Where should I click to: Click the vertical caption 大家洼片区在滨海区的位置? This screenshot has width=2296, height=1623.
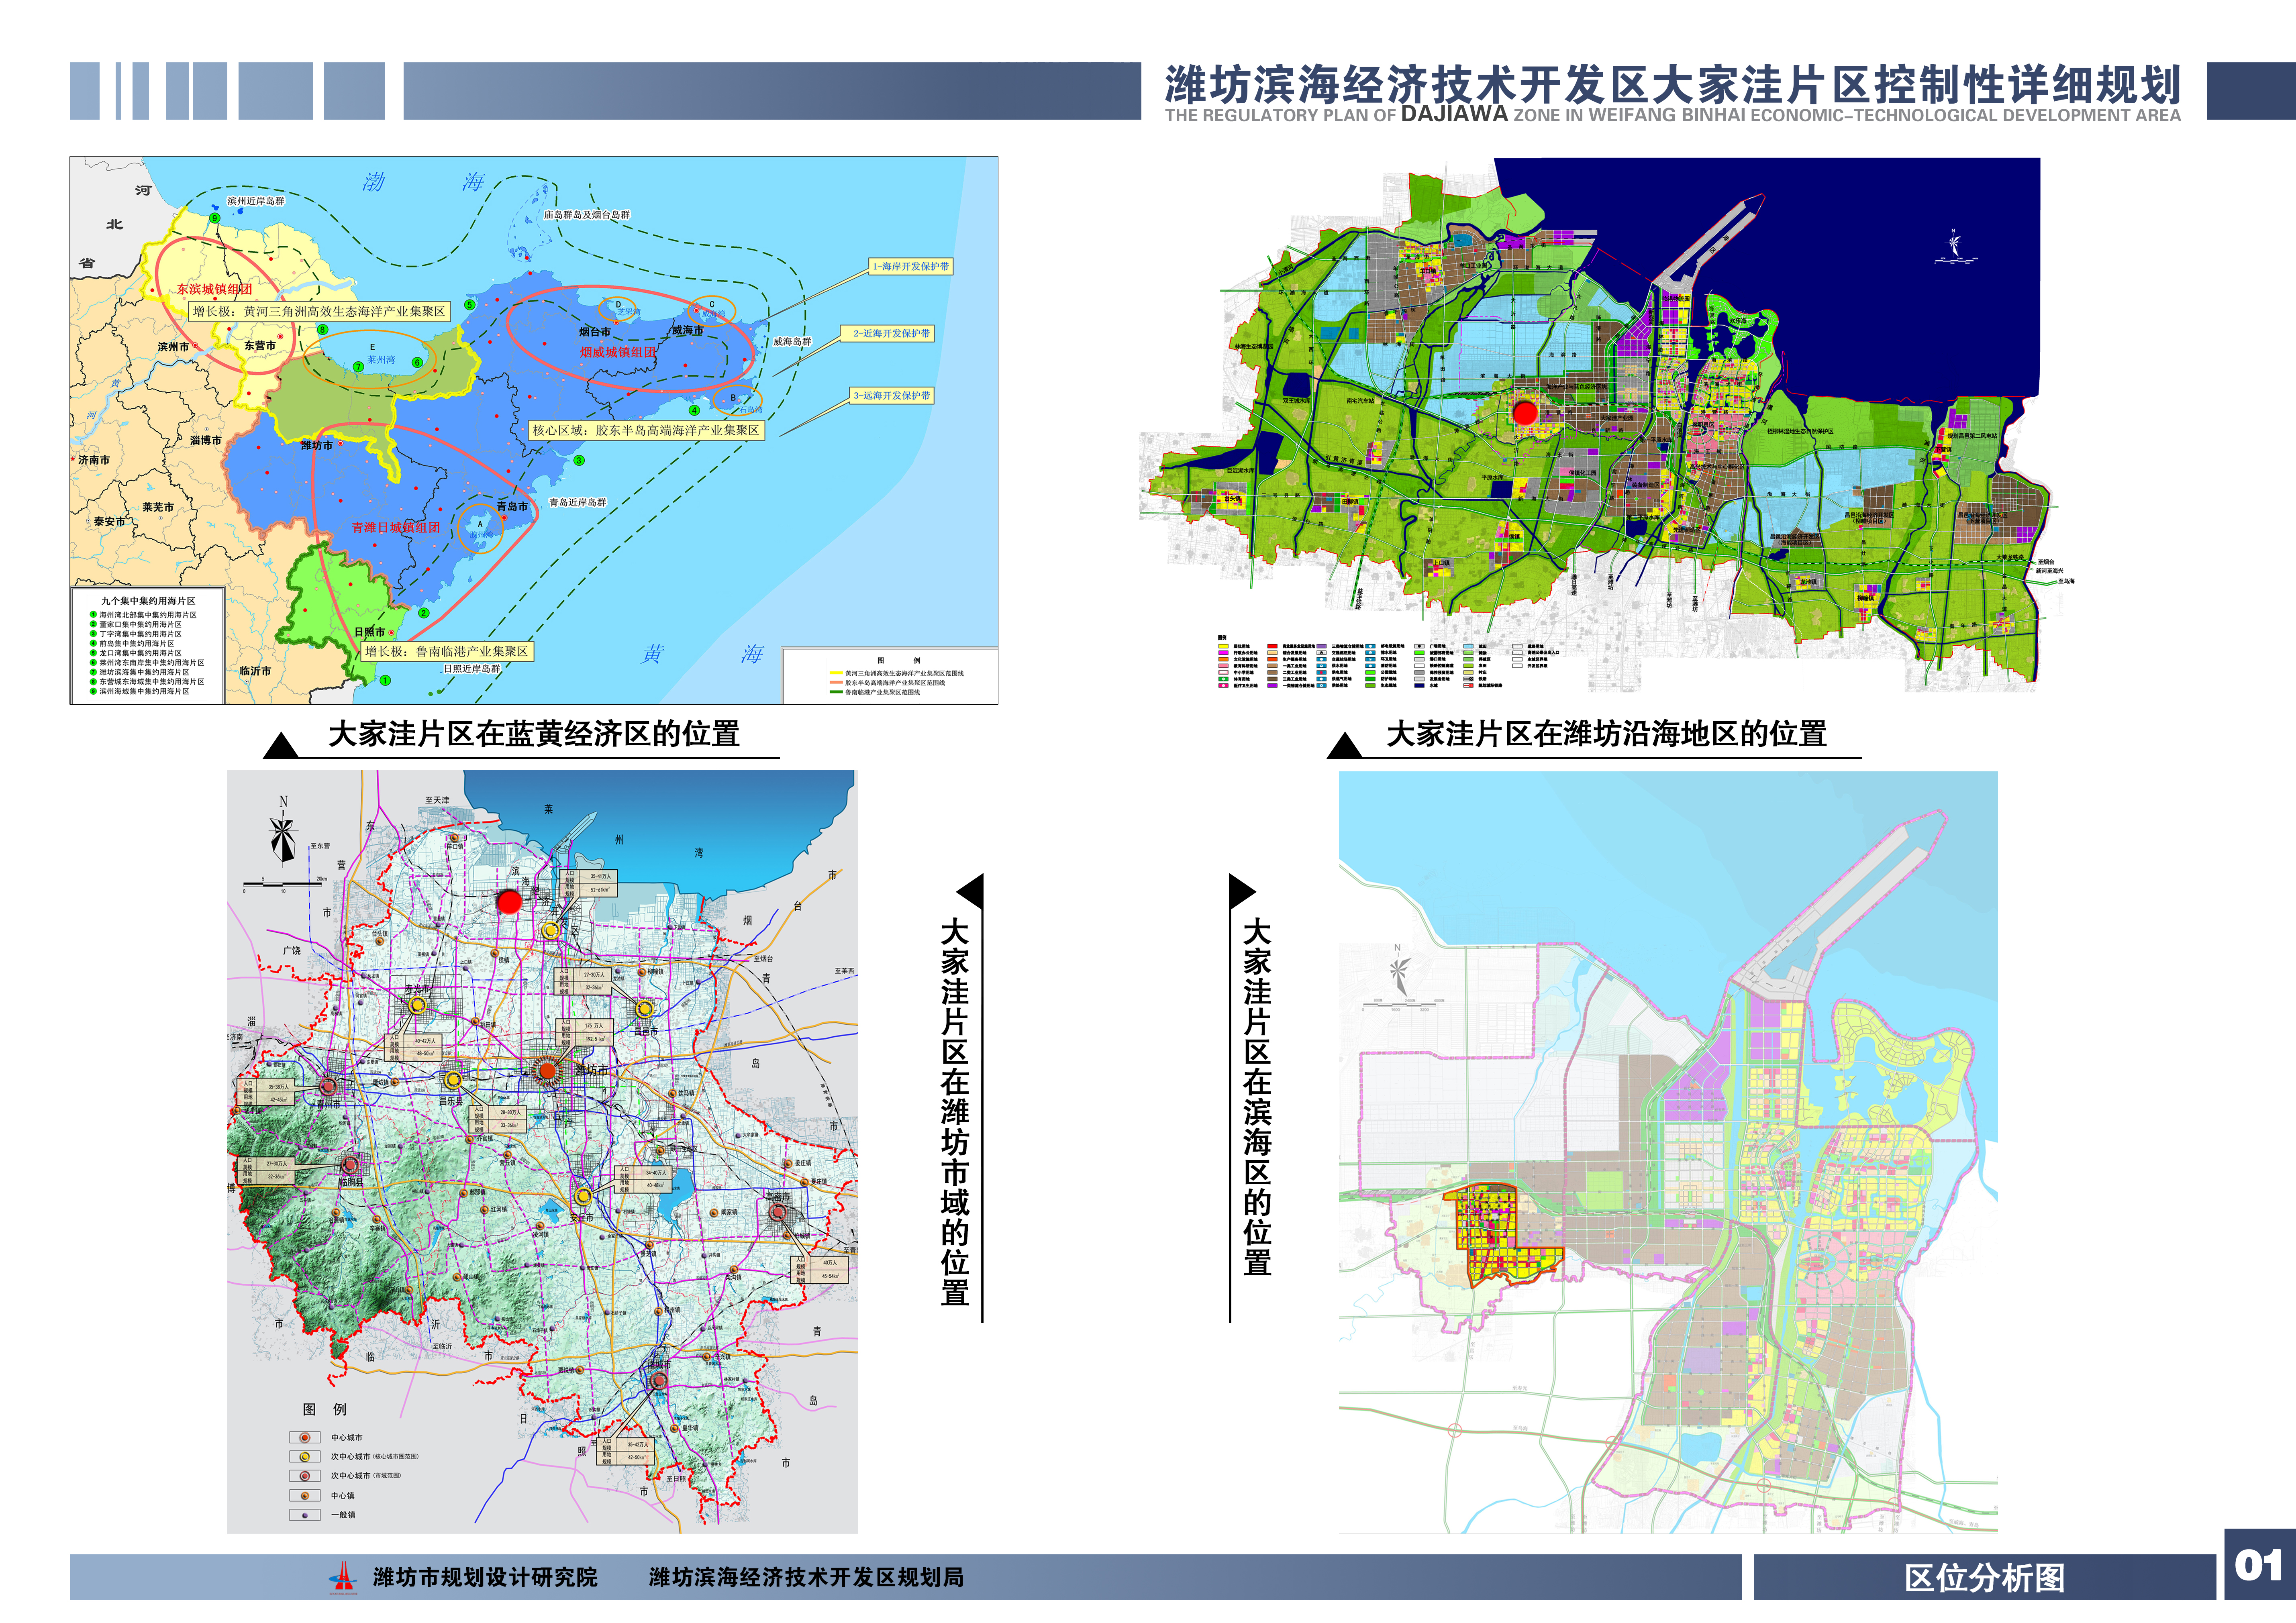pos(1257,1097)
